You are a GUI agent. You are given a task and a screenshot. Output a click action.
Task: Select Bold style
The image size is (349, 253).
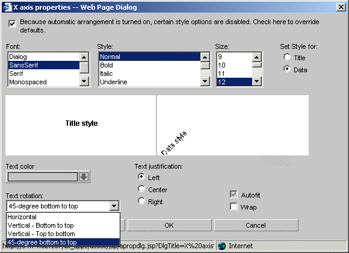[150, 65]
